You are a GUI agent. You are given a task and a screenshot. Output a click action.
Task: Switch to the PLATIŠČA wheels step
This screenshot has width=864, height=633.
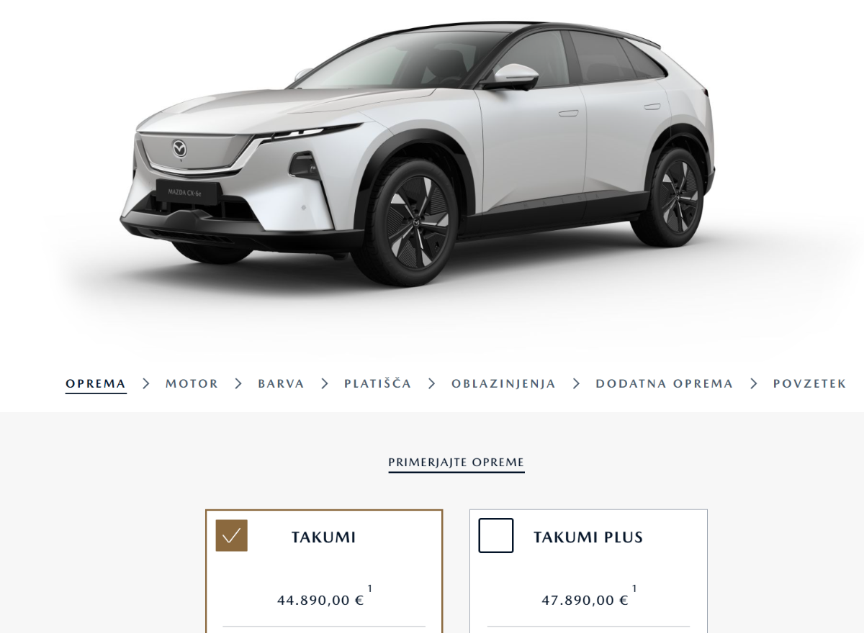coord(378,383)
